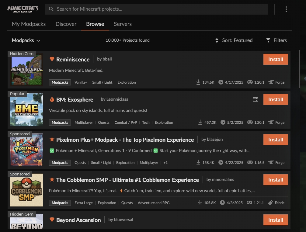This screenshot has height=232, width=306.
Task: Open the Pixelmon Plus+ thumbnail image
Action: [26, 150]
